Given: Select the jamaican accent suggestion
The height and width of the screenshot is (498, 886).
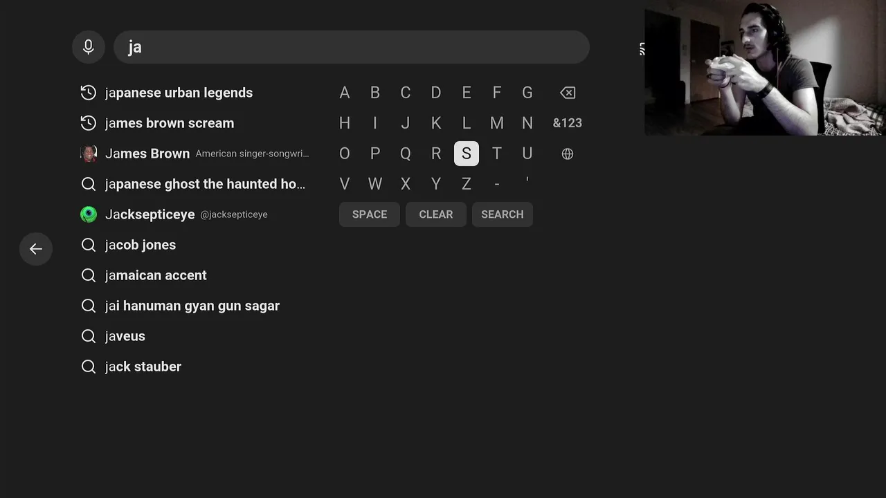Looking at the screenshot, I should [x=156, y=275].
